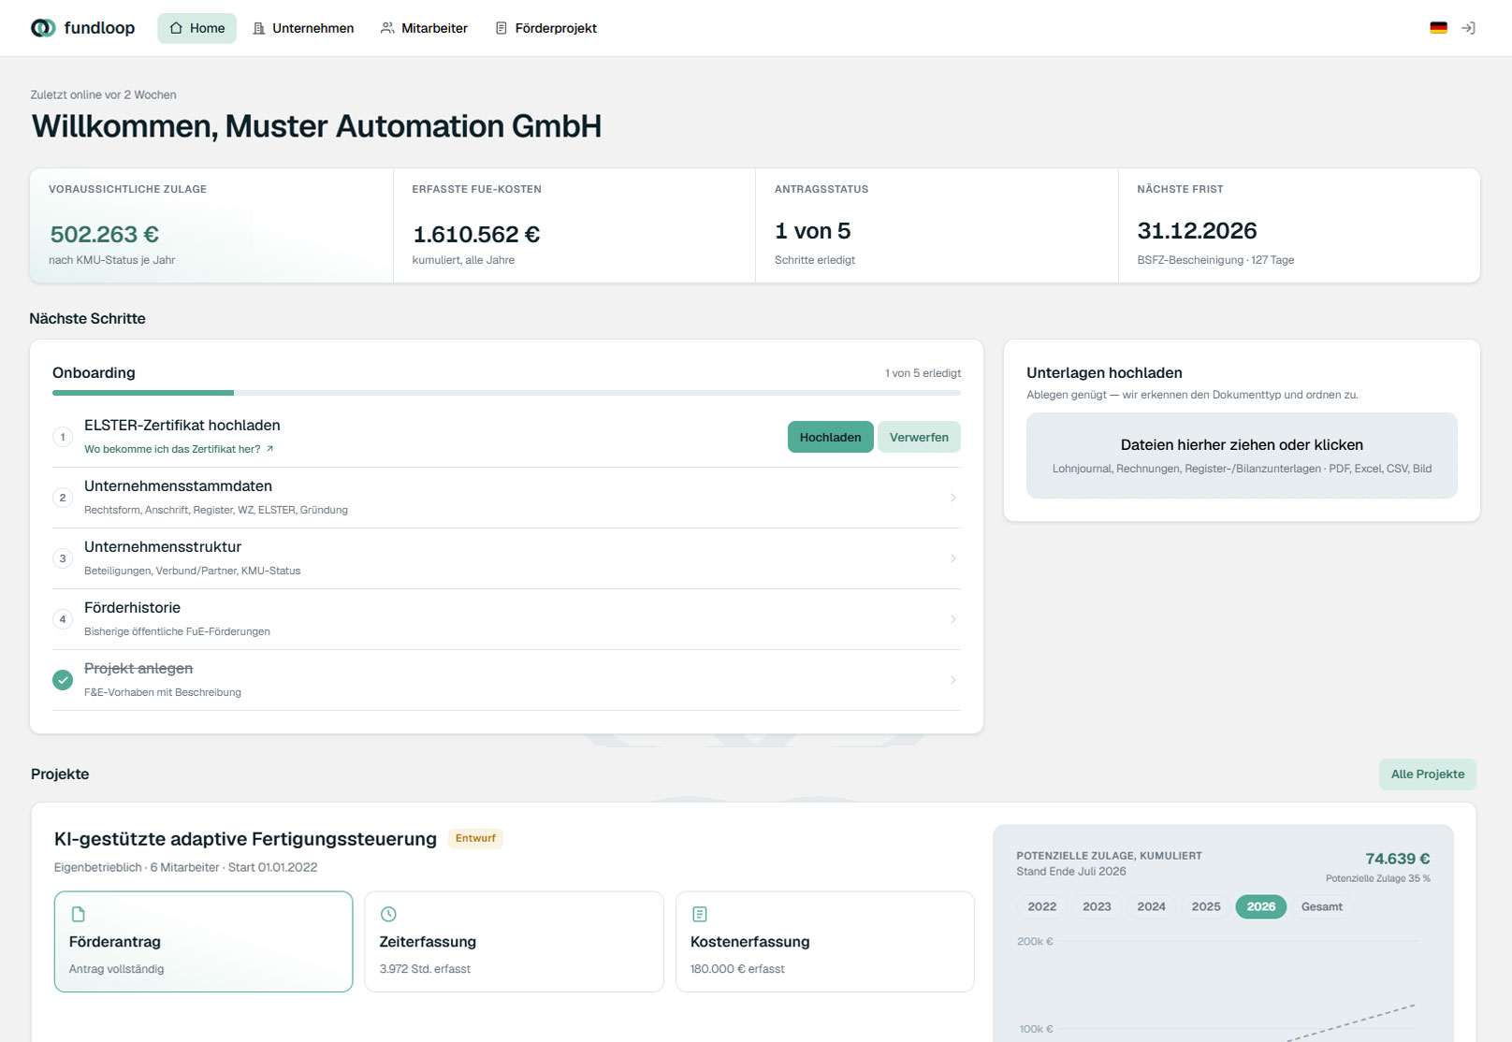Click the Unternehmensstruktur step title
Viewport: 1512px width, 1042px height.
163,547
